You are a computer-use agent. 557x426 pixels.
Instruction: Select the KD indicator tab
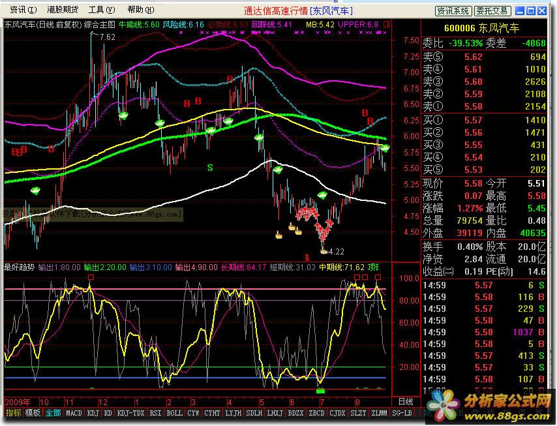pos(108,413)
